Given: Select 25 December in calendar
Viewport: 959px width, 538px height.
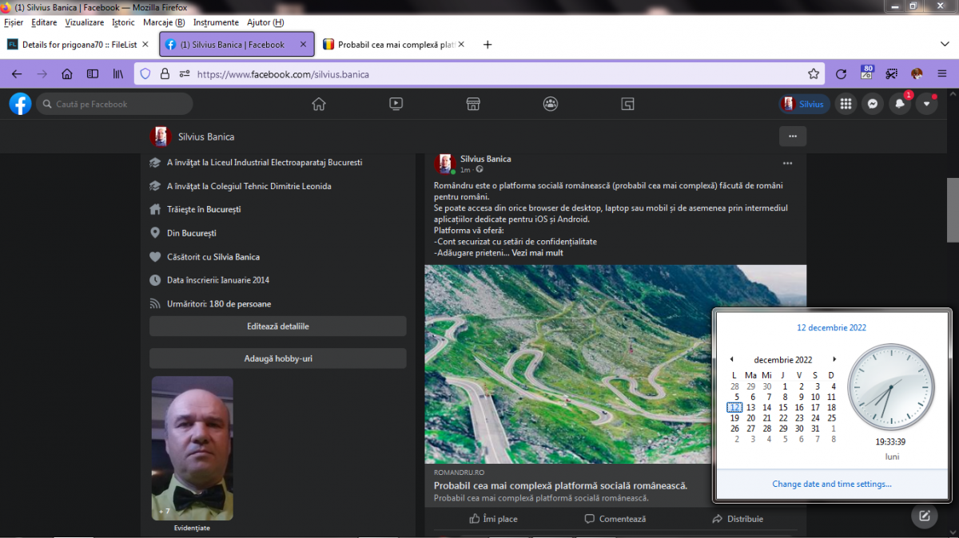Looking at the screenshot, I should 832,417.
